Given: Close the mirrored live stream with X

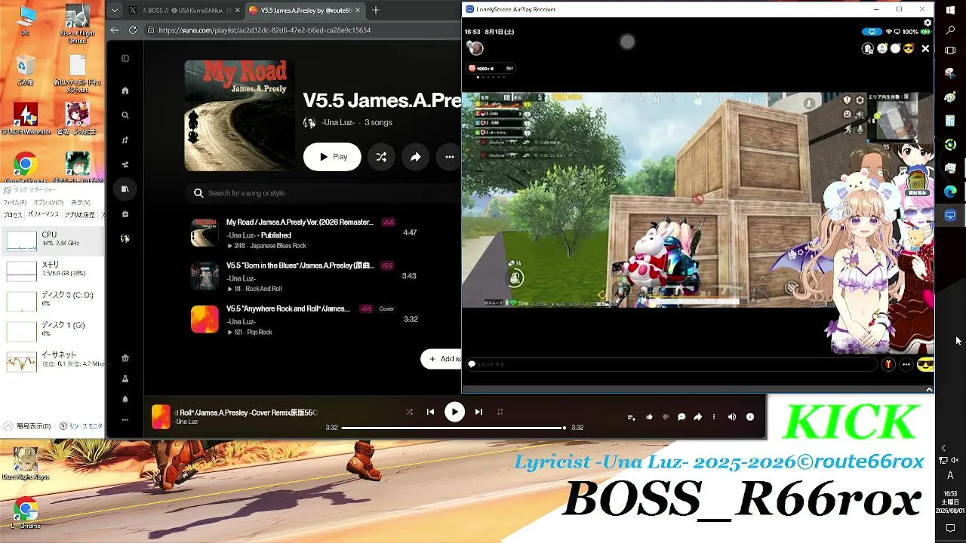Looking at the screenshot, I should pos(925,49).
